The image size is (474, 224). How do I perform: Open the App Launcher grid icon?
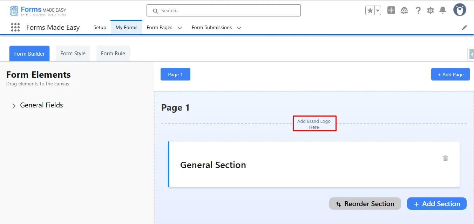15,27
